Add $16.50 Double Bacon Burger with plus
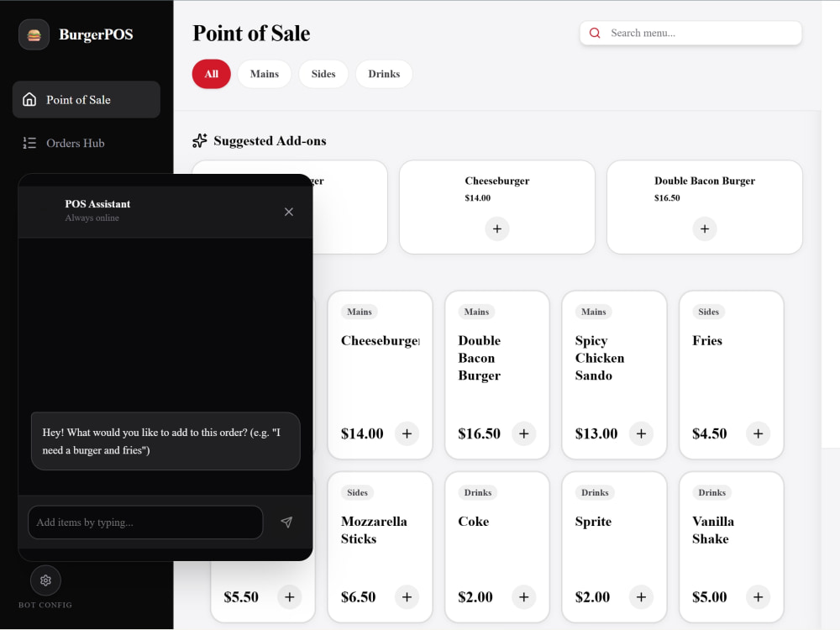Viewport: 840px width, 630px height. coord(524,433)
